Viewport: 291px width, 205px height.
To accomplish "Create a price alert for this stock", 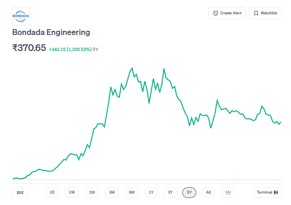I will [227, 13].
